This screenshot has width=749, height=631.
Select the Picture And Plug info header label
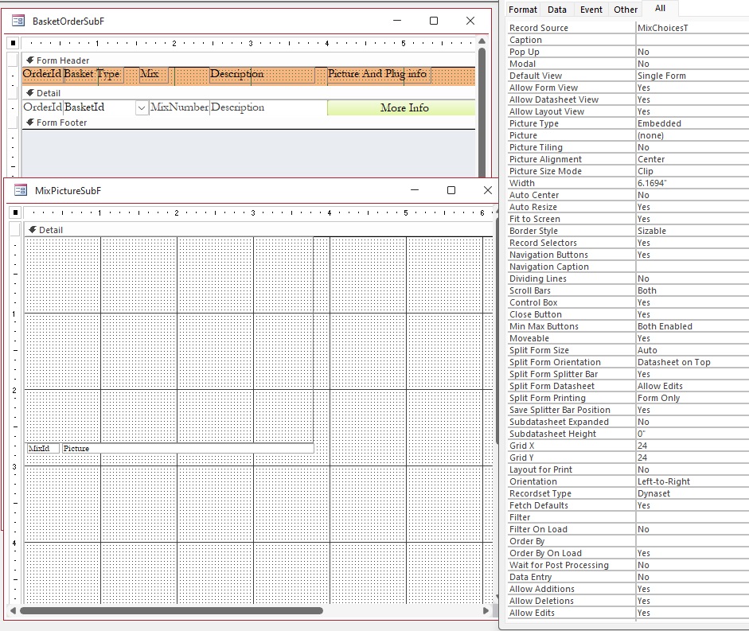[377, 74]
